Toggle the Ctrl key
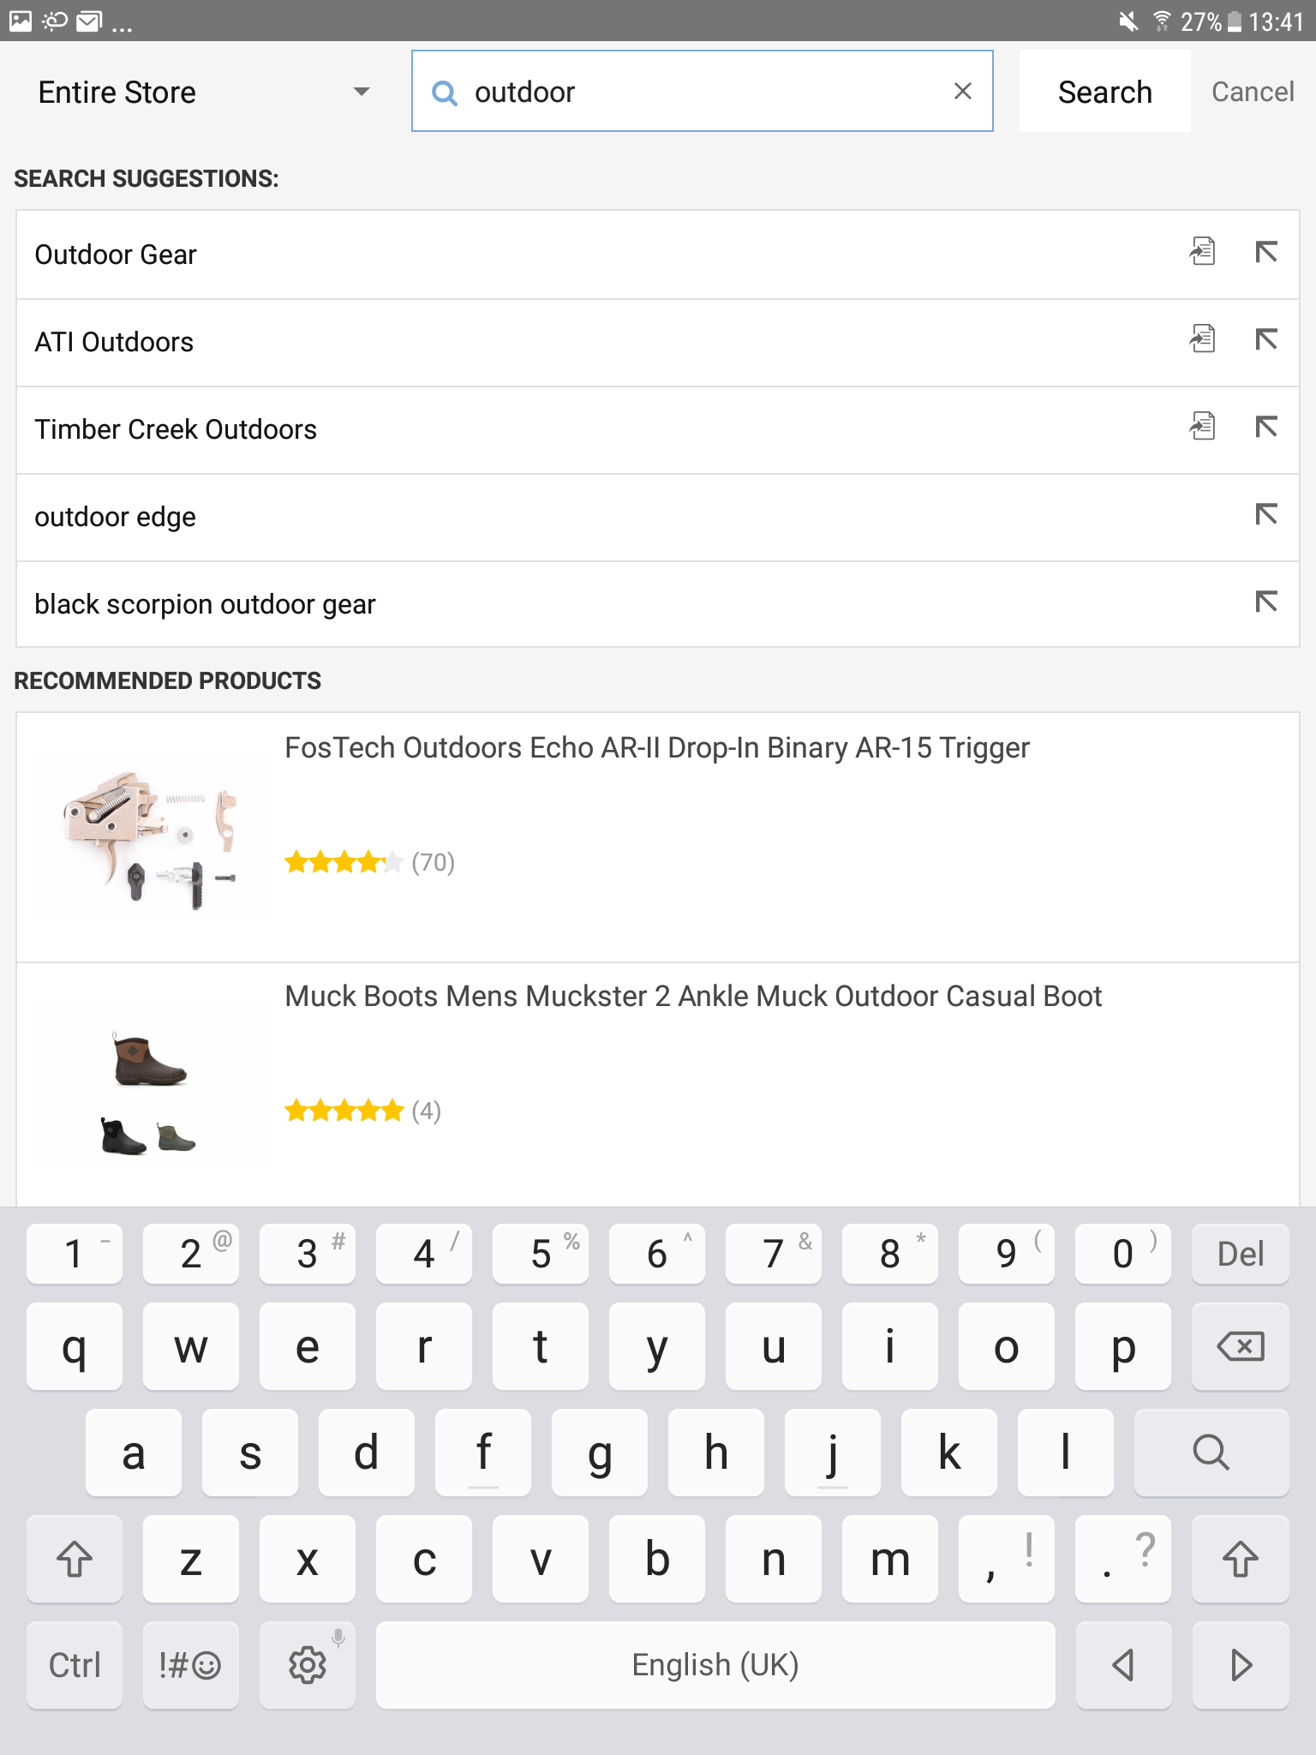The image size is (1316, 1755). pyautogui.click(x=75, y=1665)
